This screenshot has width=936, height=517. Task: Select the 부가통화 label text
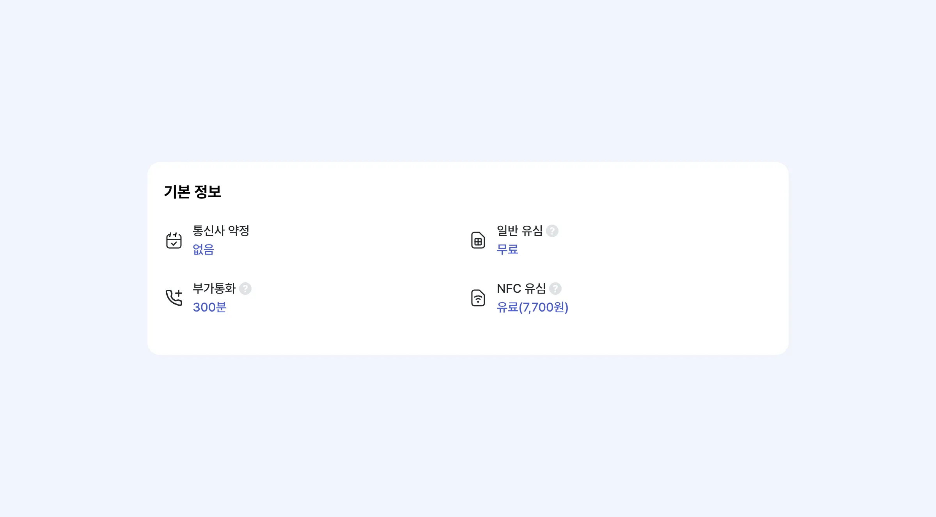(214, 289)
